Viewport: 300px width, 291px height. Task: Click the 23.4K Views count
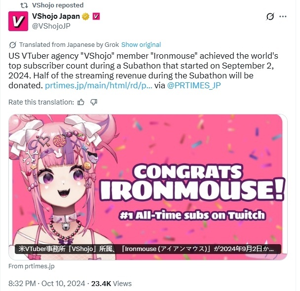[112, 283]
